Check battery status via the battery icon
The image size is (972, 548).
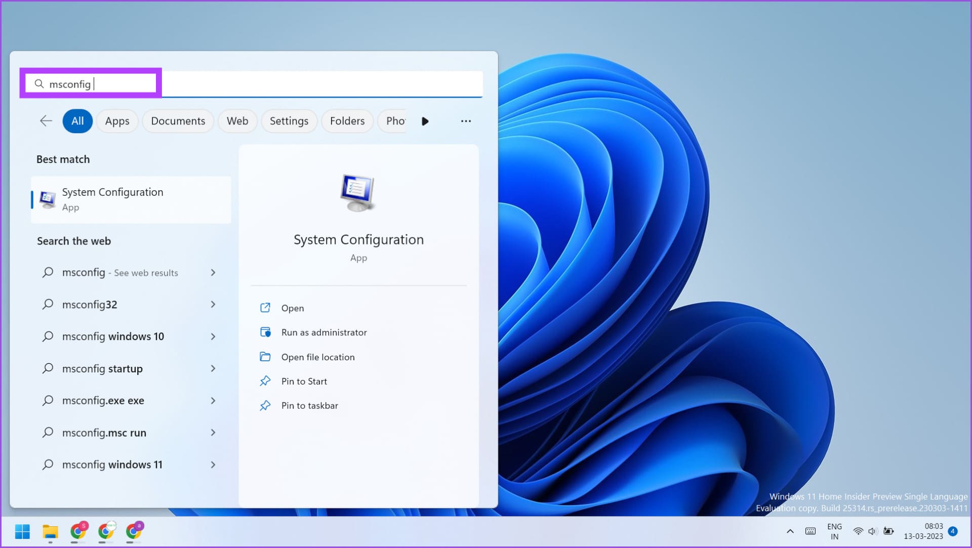pos(889,532)
